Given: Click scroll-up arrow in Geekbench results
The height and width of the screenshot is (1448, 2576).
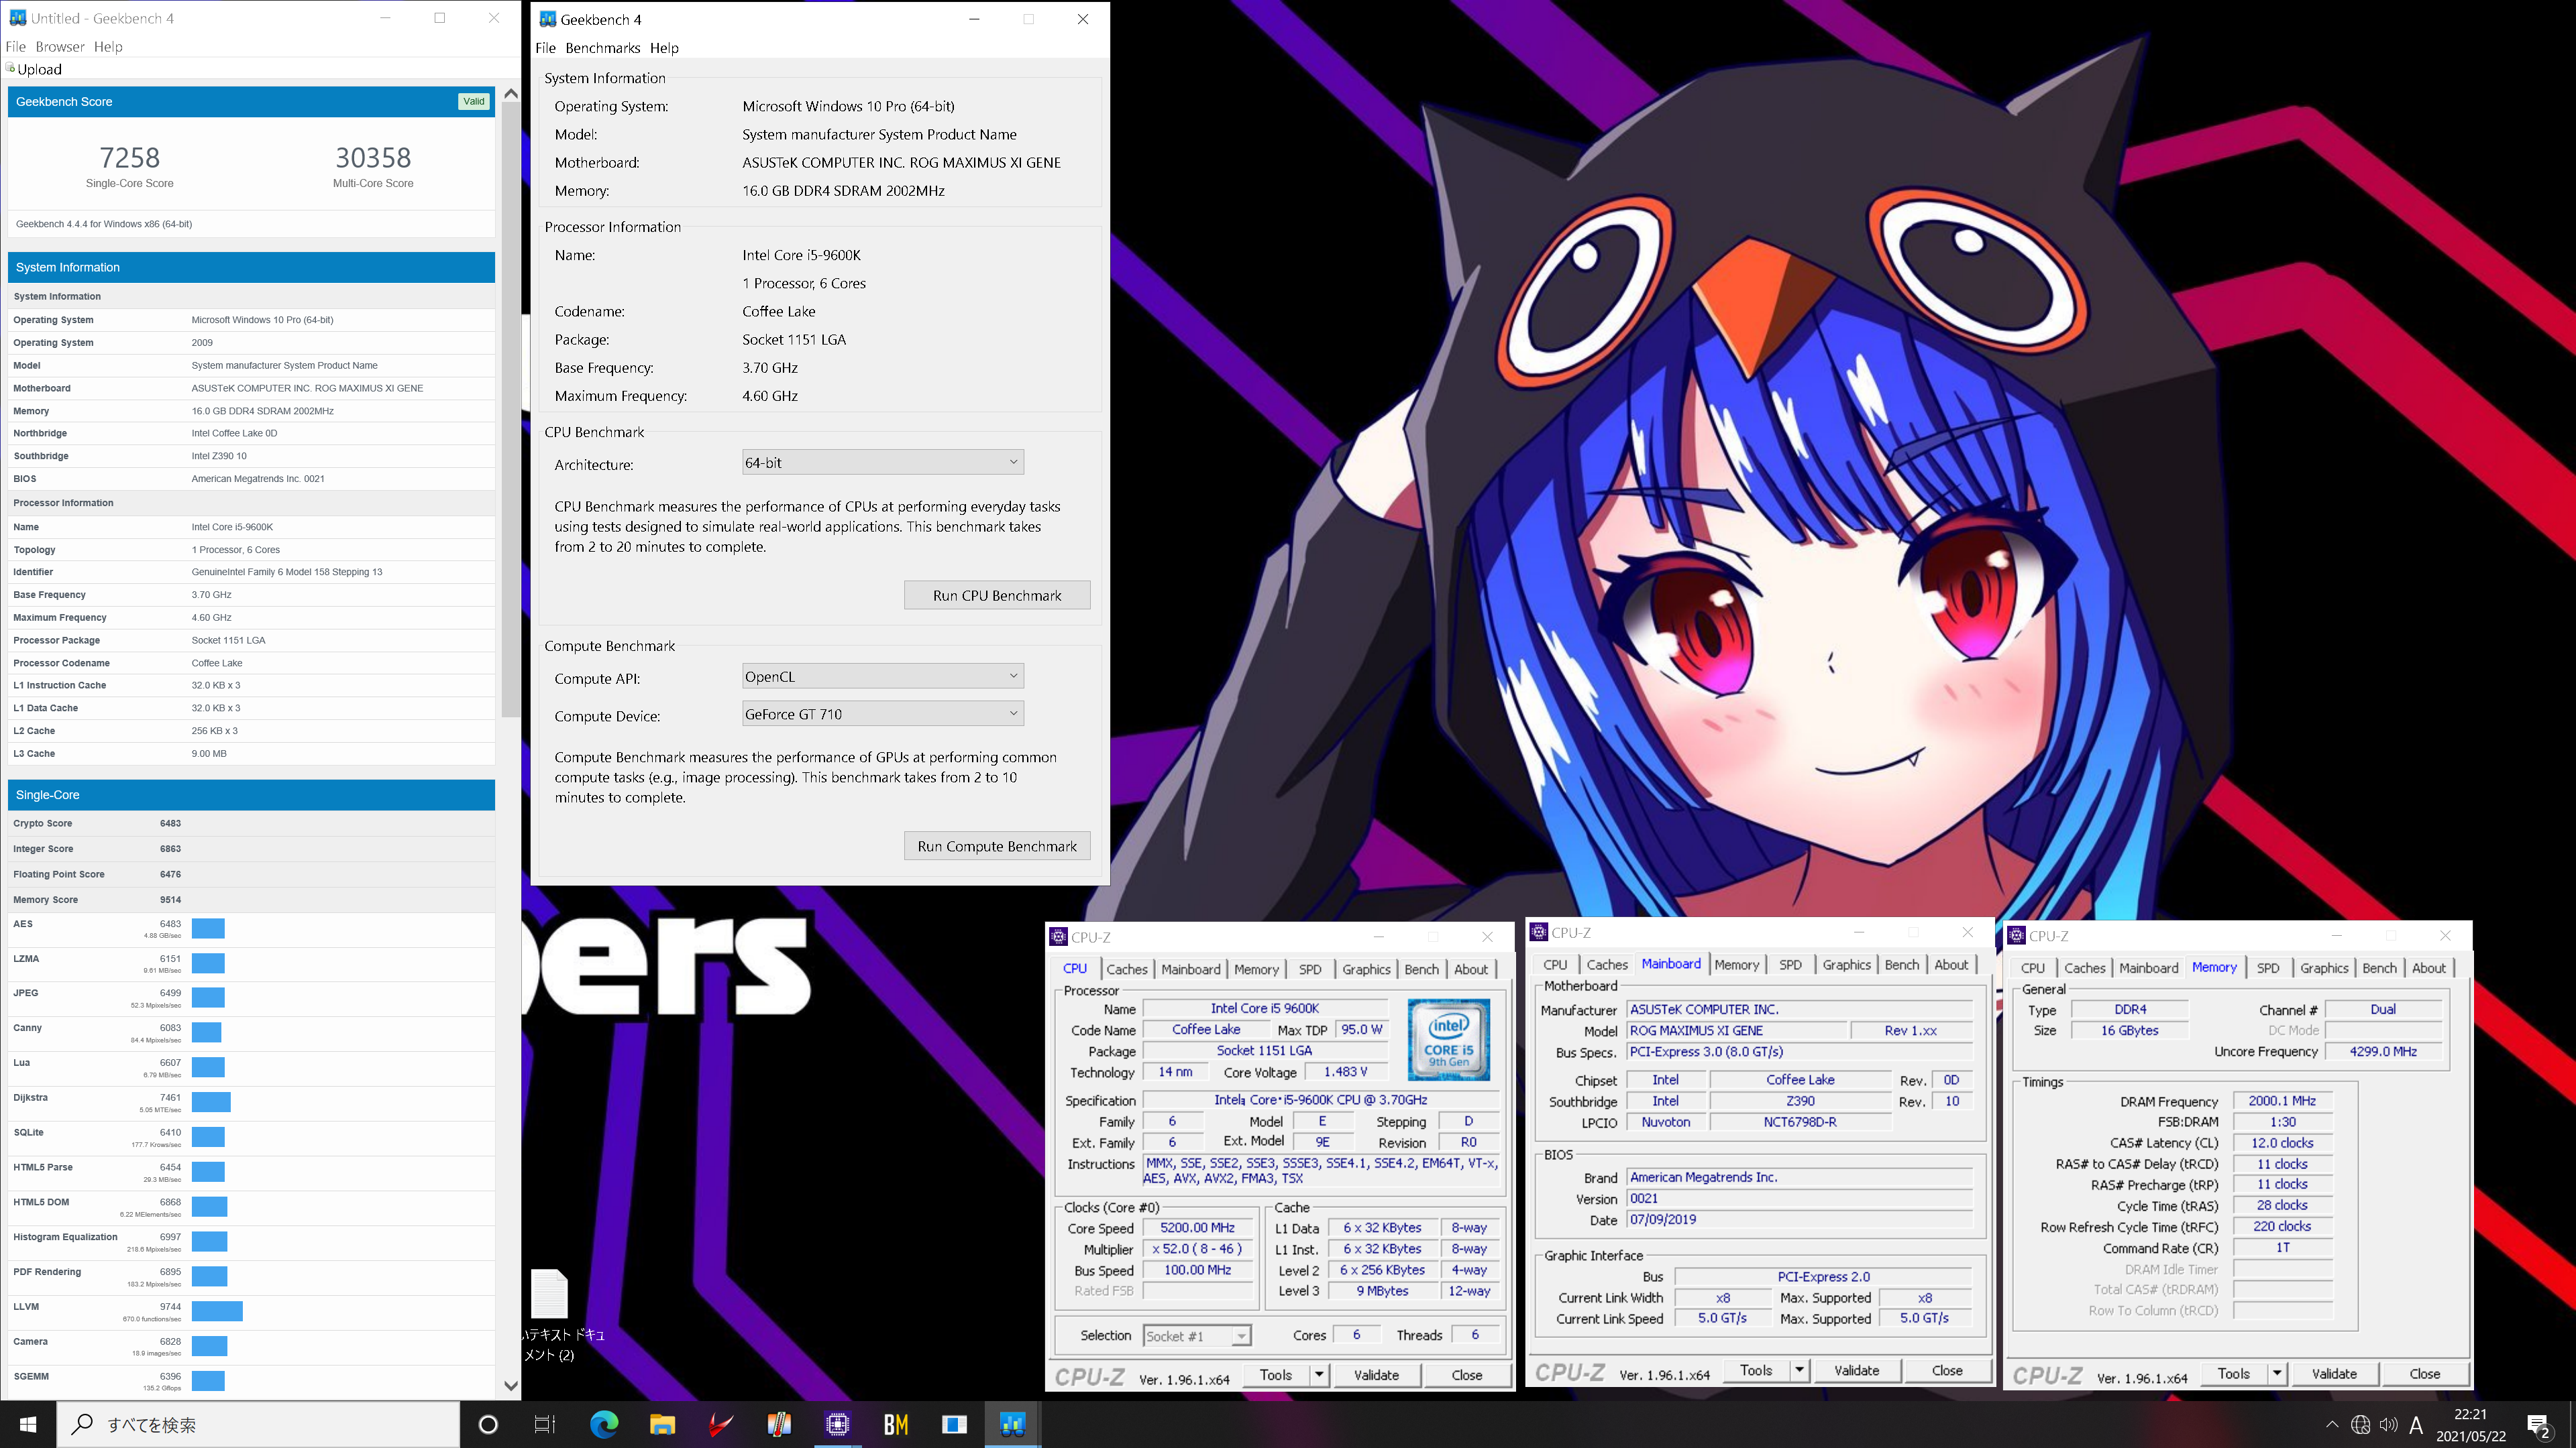Looking at the screenshot, I should [511, 93].
